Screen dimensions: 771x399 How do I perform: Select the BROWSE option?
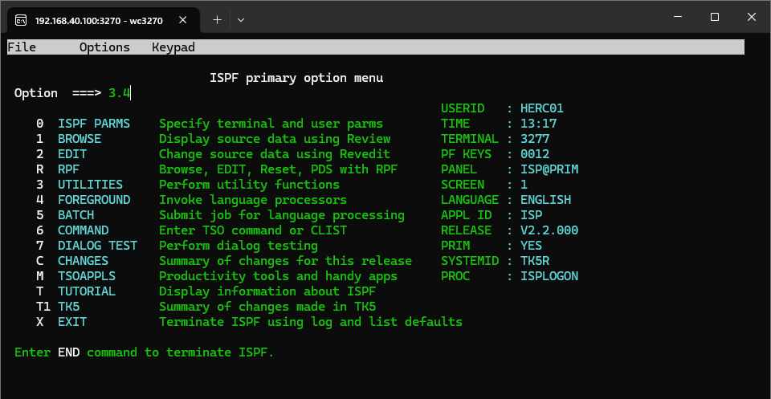(80, 139)
